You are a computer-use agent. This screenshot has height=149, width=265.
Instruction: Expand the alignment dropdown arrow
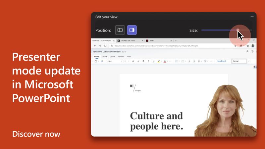pos(202,61)
